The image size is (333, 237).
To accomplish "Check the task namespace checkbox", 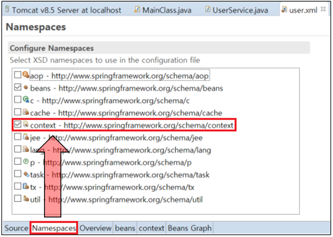I will tap(17, 174).
